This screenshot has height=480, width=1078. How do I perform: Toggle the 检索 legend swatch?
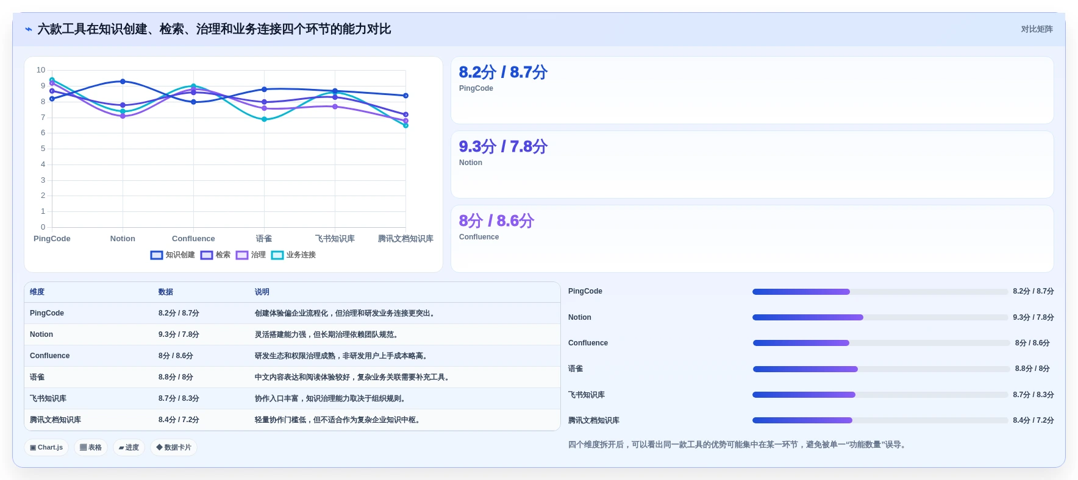tap(207, 255)
